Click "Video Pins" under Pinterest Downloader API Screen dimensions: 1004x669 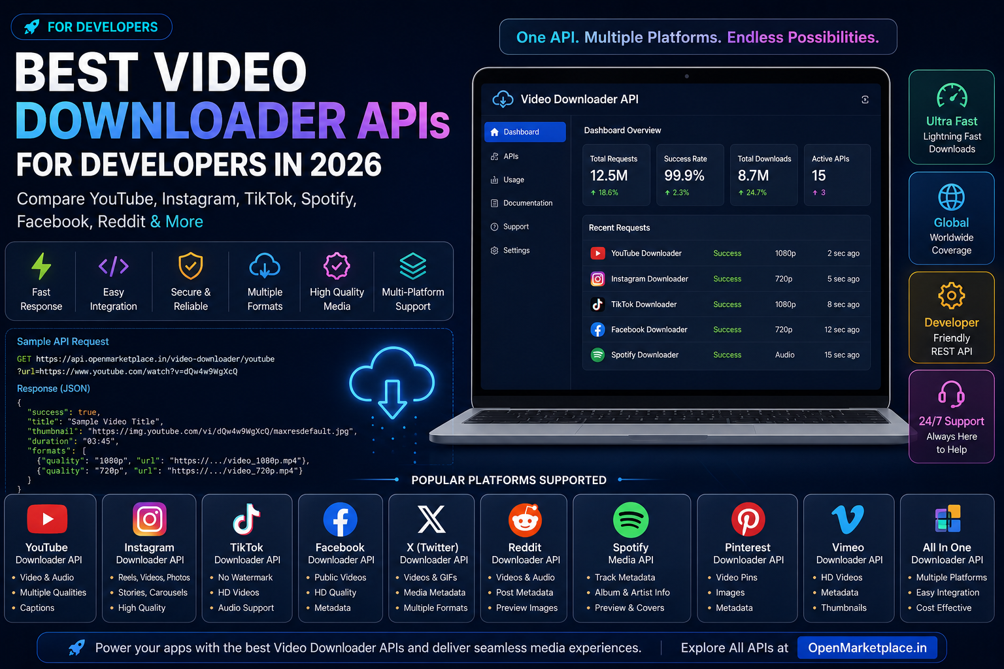pyautogui.click(x=737, y=578)
